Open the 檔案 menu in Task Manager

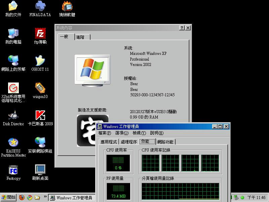[x=105, y=133]
